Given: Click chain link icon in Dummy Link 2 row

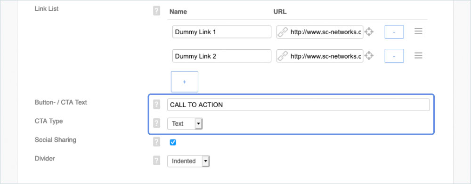Looking at the screenshot, I should click(x=283, y=56).
